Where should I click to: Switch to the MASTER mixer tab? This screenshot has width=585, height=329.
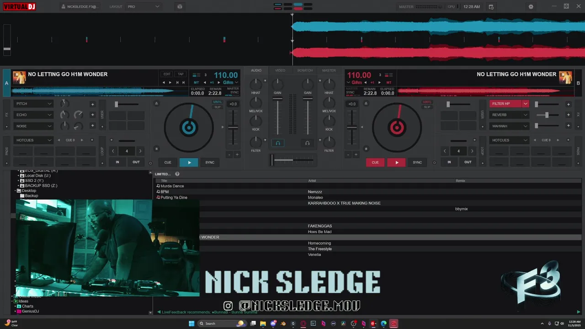tap(329, 70)
